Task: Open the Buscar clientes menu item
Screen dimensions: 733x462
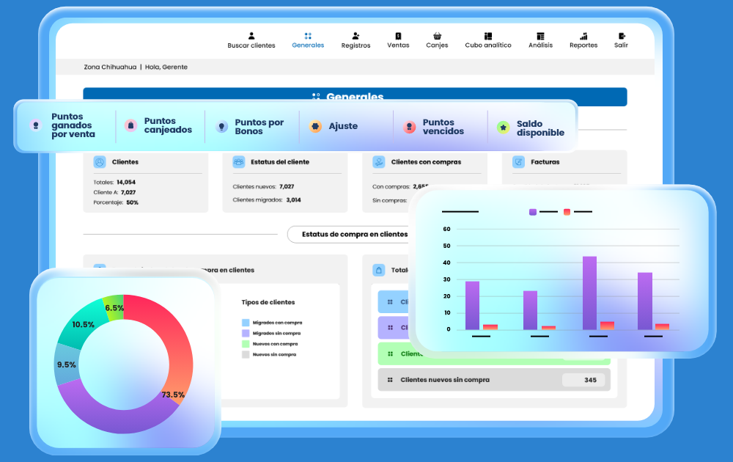Action: click(x=251, y=45)
